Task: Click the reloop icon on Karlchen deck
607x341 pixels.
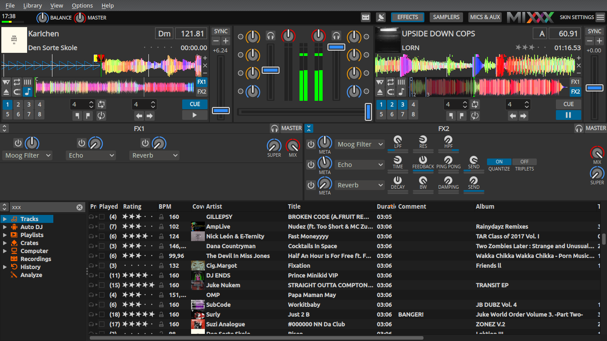Action: (101, 116)
